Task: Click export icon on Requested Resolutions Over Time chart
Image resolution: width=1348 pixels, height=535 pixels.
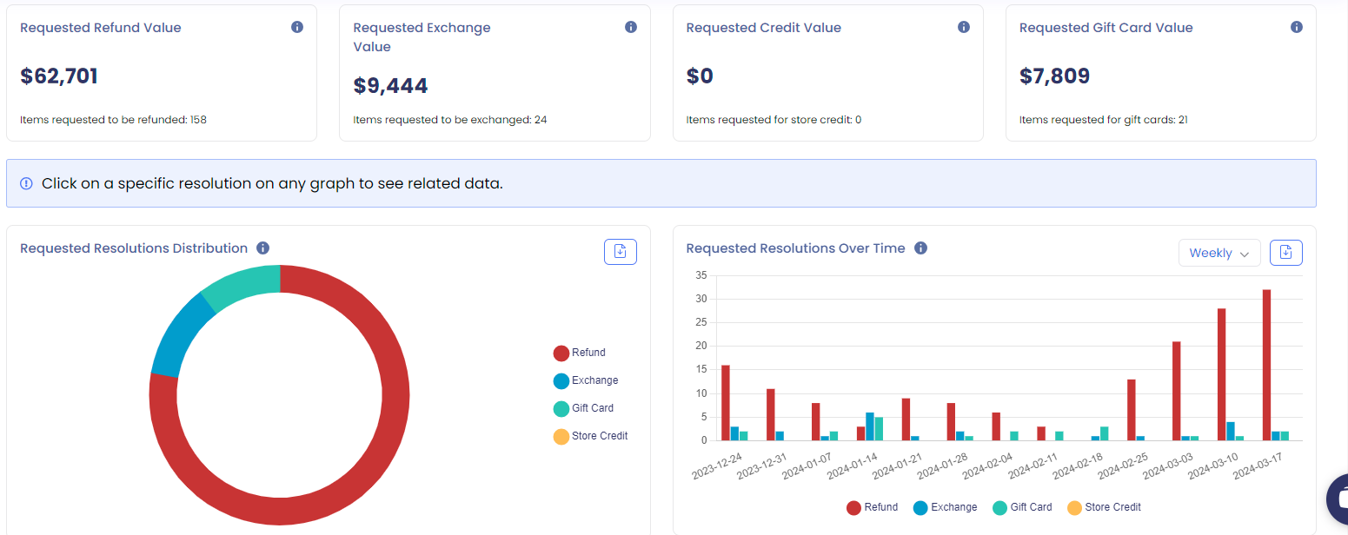Action: click(1285, 252)
